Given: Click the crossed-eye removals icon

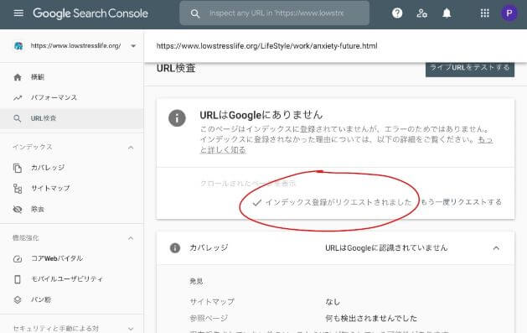Looking at the screenshot, I should (x=18, y=209).
